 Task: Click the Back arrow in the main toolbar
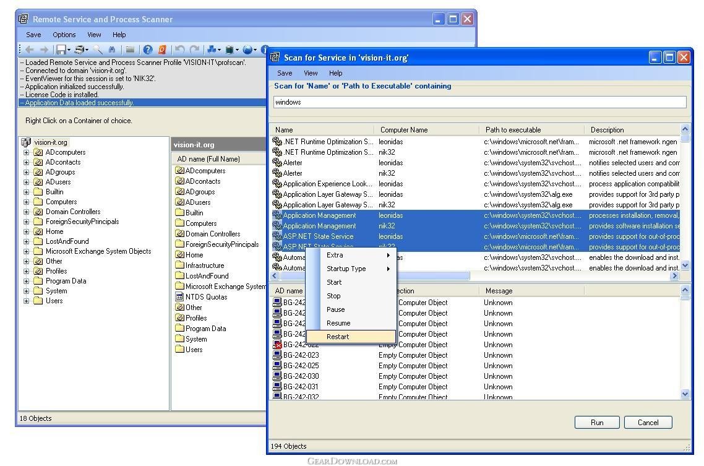(30, 50)
